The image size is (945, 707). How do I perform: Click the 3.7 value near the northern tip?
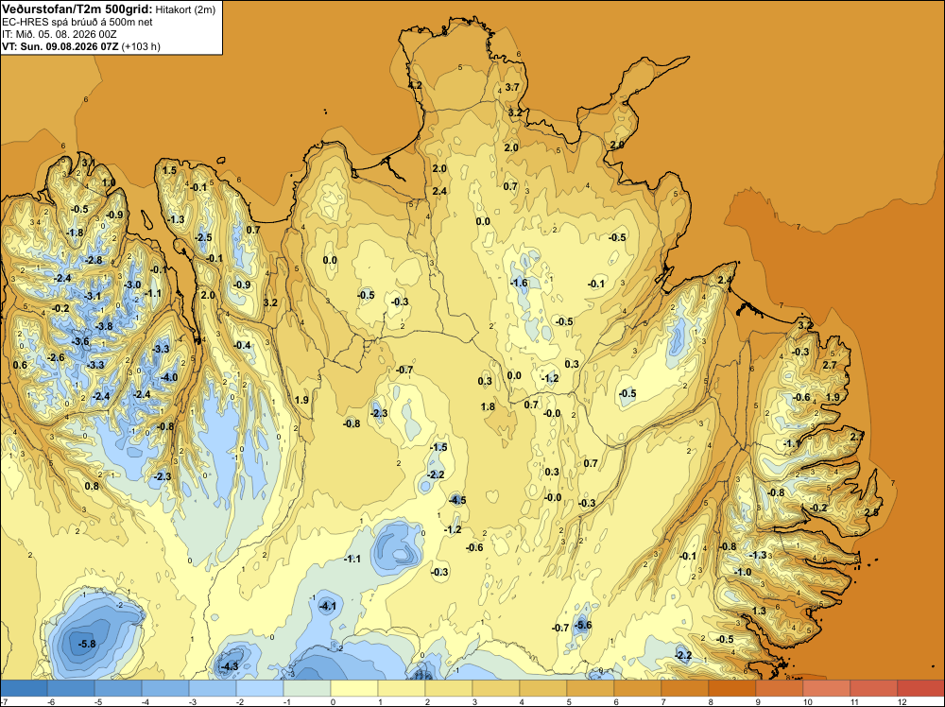coord(512,87)
